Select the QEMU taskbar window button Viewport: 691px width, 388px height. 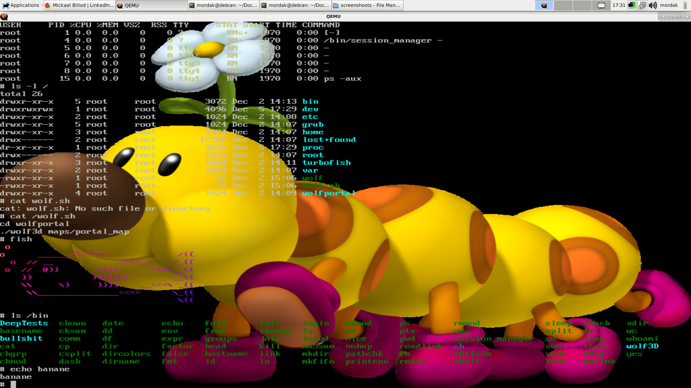151,5
